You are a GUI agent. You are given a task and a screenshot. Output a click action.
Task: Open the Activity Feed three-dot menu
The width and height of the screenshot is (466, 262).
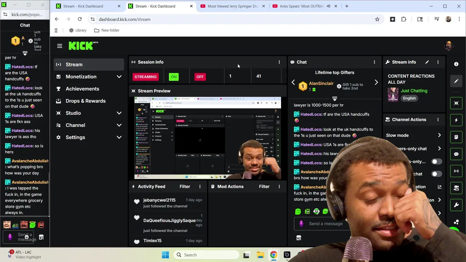[x=200, y=187]
